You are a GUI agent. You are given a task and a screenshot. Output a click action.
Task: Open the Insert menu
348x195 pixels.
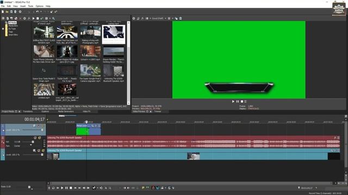[x=23, y=6]
